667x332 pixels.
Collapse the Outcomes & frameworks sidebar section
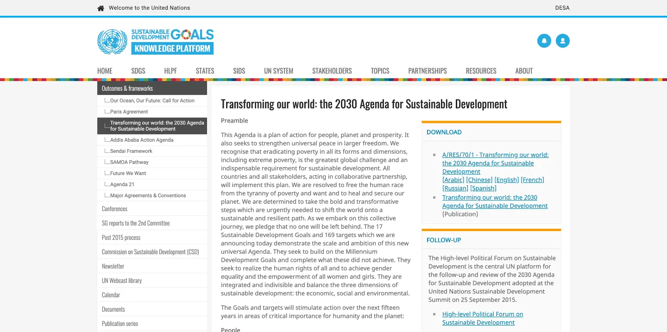tap(152, 88)
